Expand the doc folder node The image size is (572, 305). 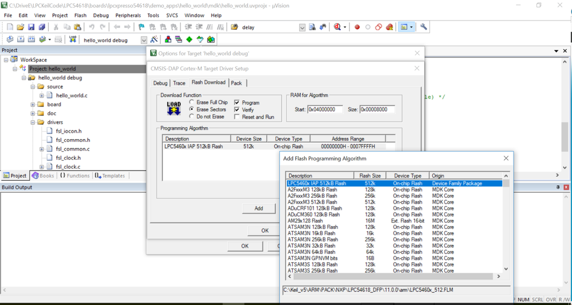point(33,113)
